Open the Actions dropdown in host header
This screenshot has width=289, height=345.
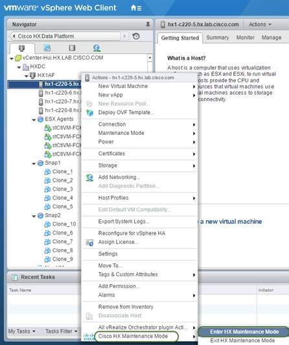point(260,25)
